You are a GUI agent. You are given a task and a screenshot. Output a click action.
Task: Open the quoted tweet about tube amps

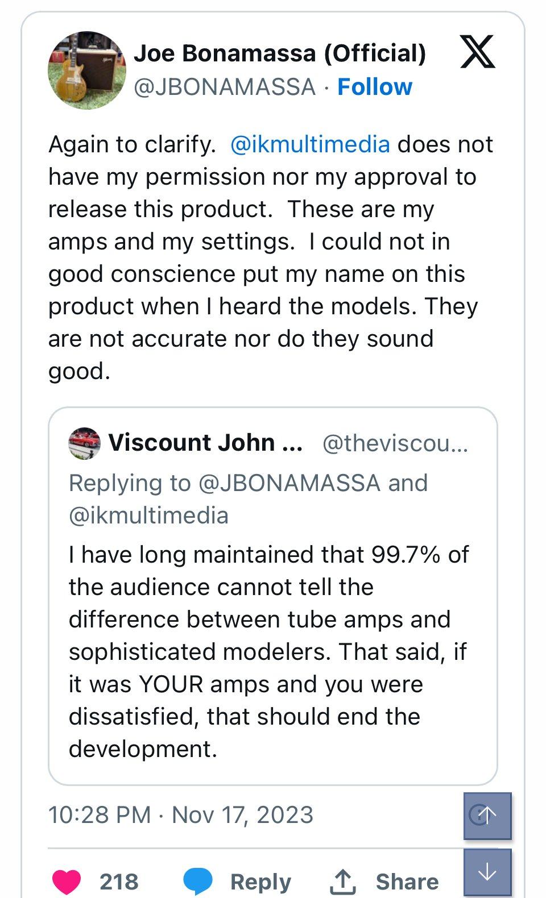pyautogui.click(x=267, y=651)
